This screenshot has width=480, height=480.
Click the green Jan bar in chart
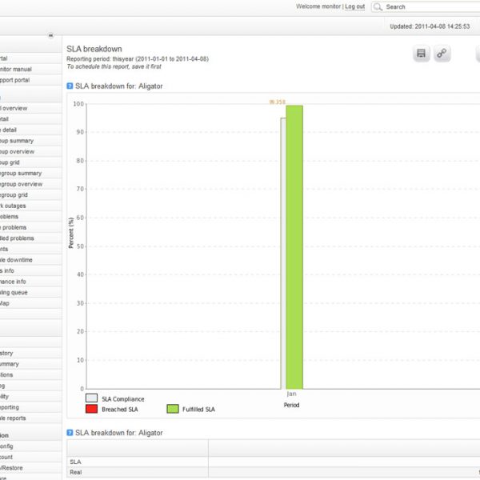[x=294, y=246]
